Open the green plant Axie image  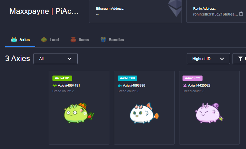(x=79, y=113)
